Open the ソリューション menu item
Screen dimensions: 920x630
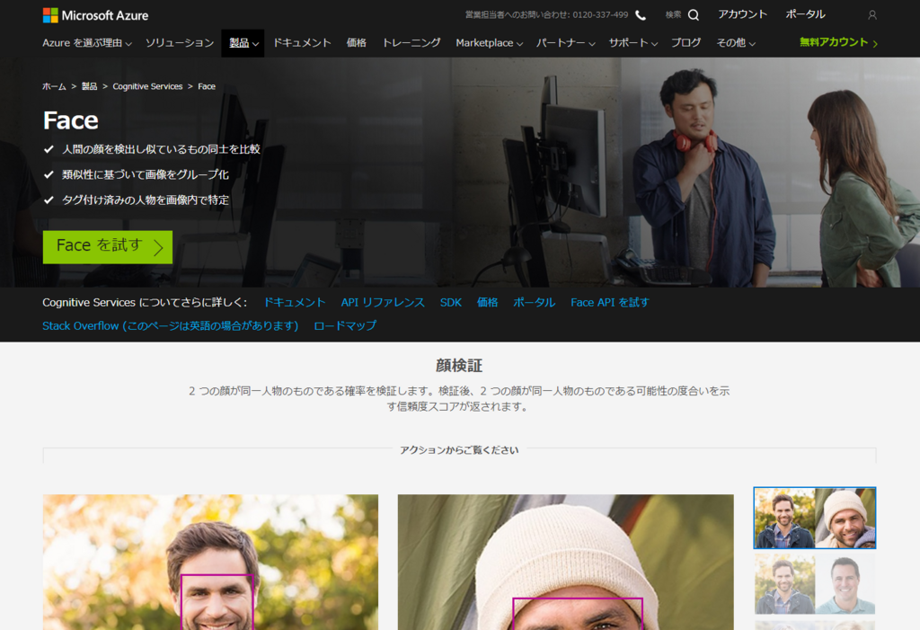click(180, 43)
